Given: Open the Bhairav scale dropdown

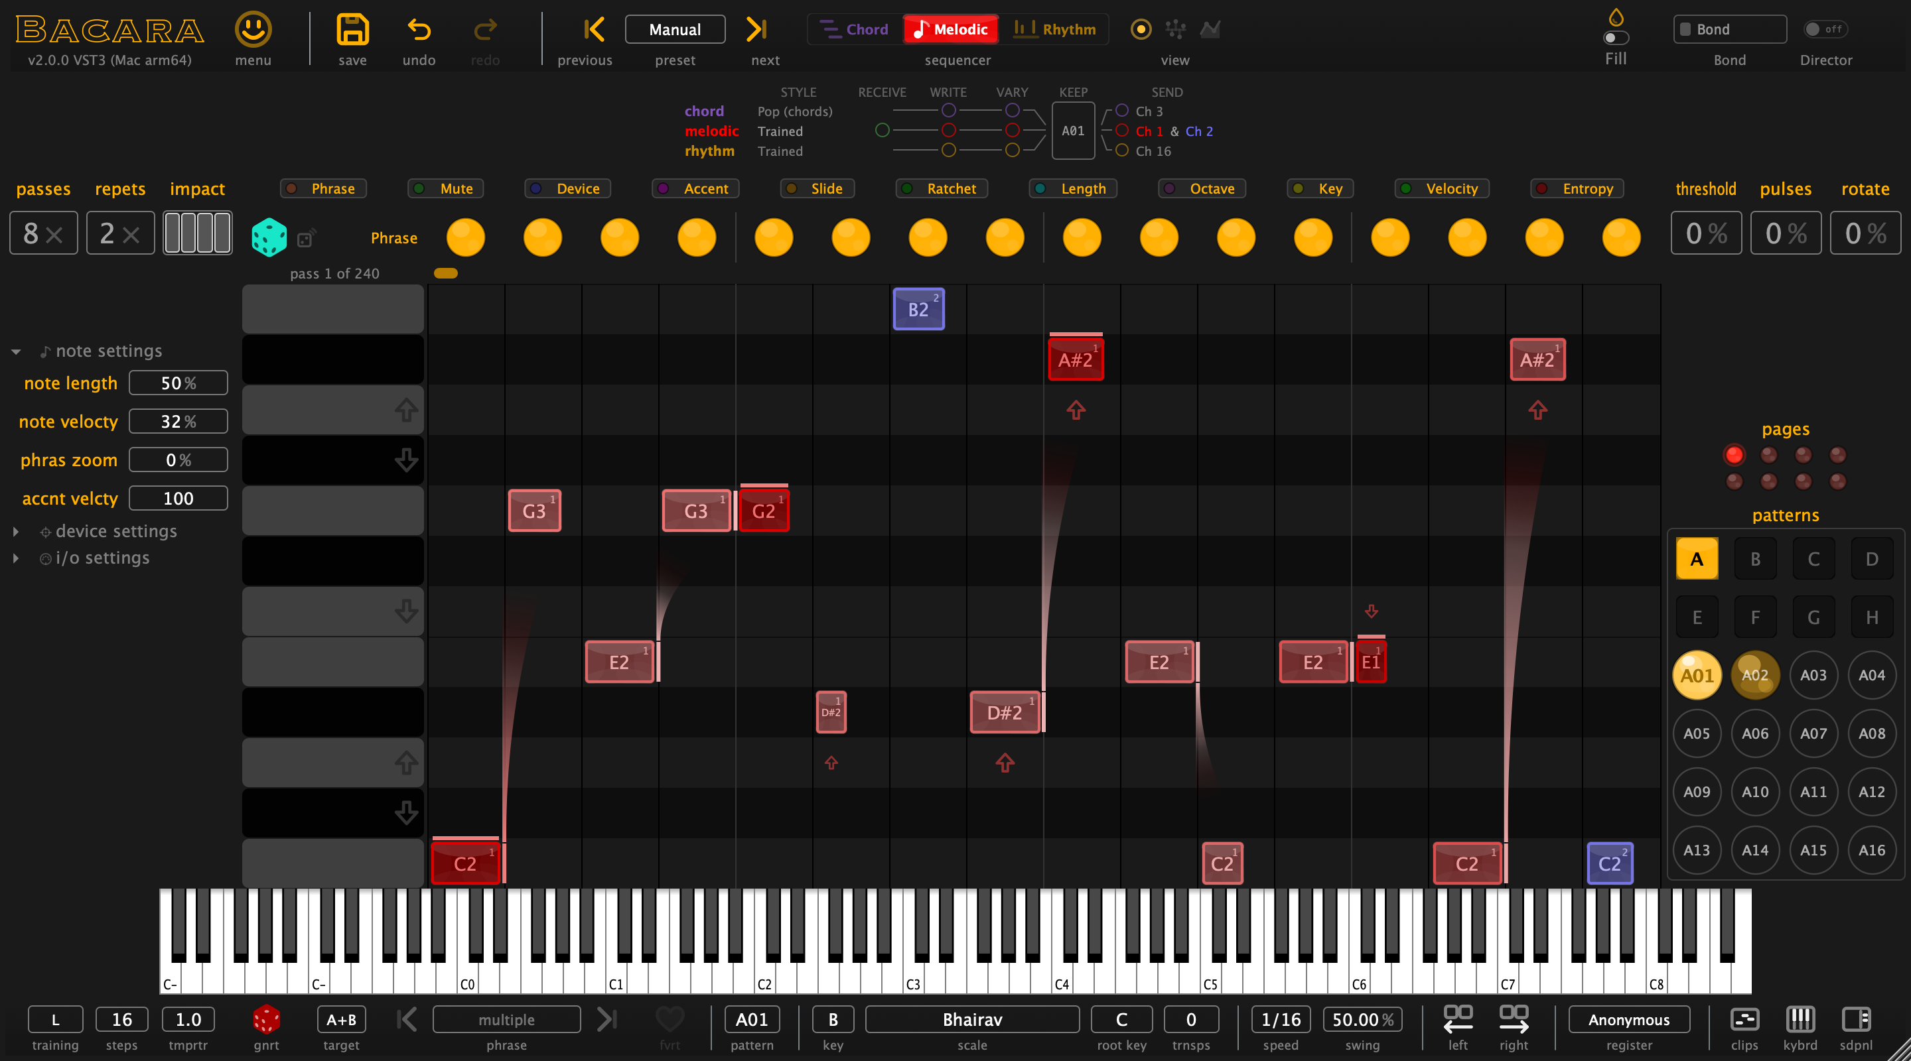Looking at the screenshot, I should (972, 1019).
